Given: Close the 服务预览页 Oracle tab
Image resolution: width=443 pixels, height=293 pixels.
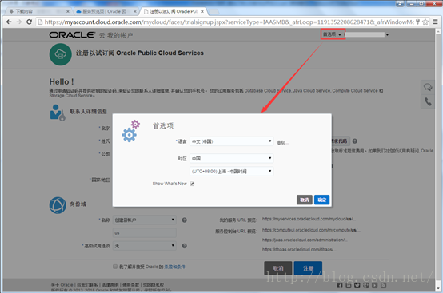Looking at the screenshot, I should (135, 11).
